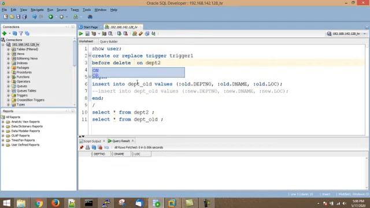
Task: Click the New file icon in main toolbar
Action: (6, 17)
